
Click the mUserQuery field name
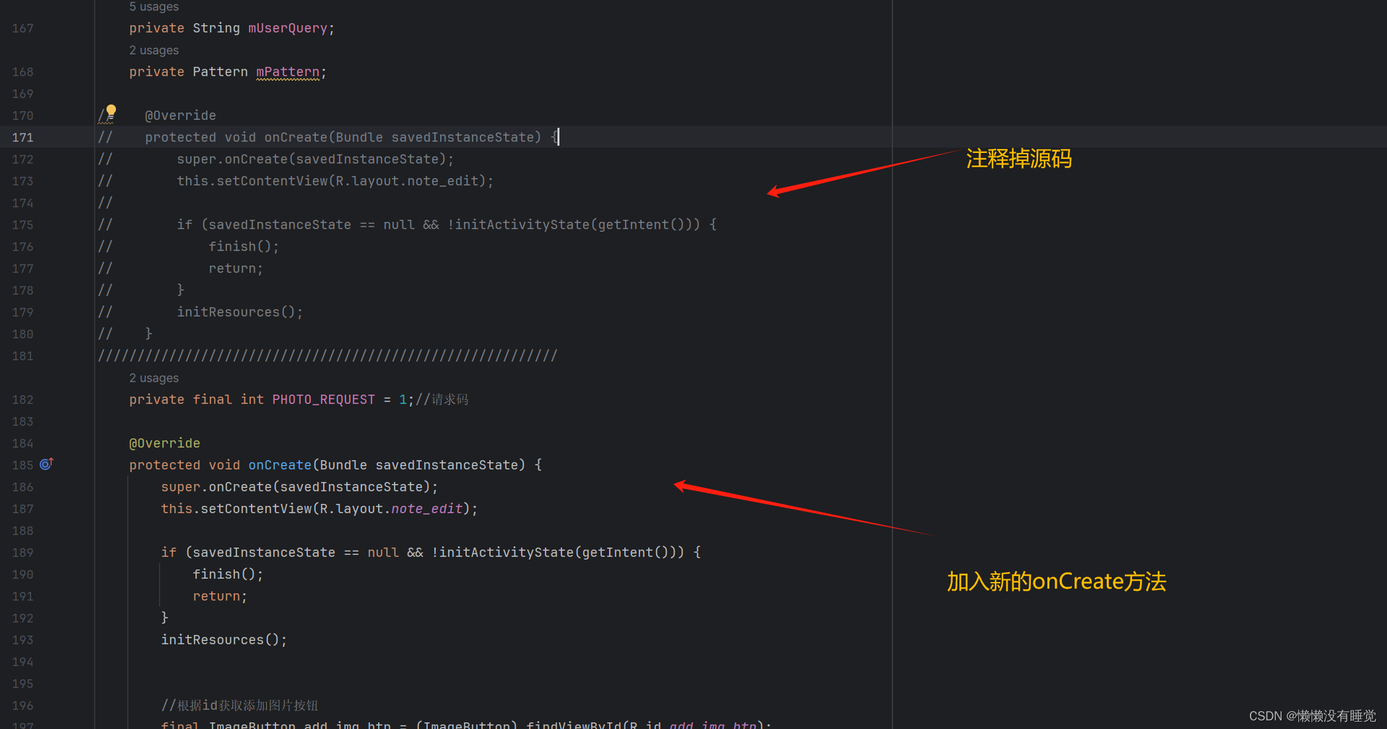(x=287, y=28)
